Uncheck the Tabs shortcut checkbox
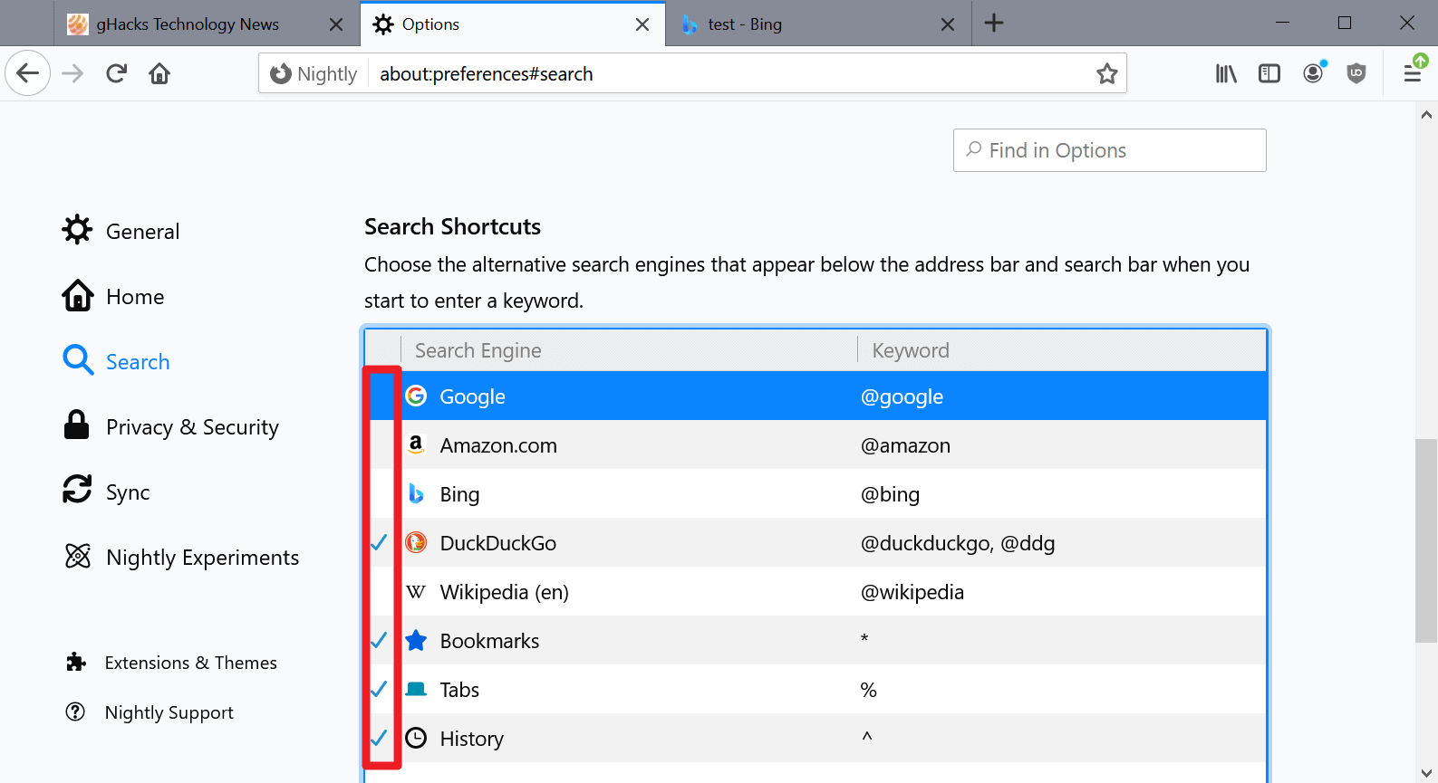The width and height of the screenshot is (1438, 783). coord(380,689)
